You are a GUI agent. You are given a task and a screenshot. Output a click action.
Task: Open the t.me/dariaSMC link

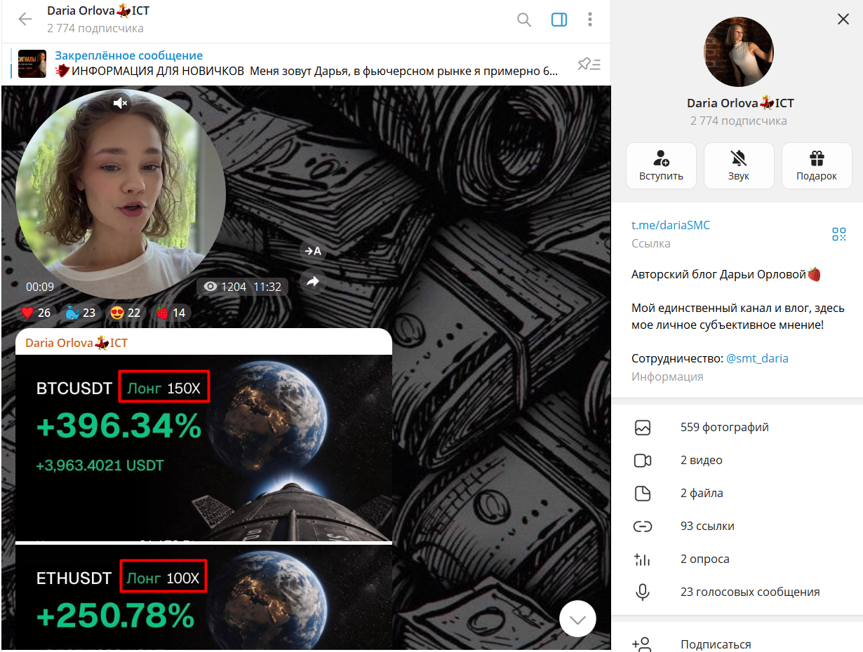671,225
